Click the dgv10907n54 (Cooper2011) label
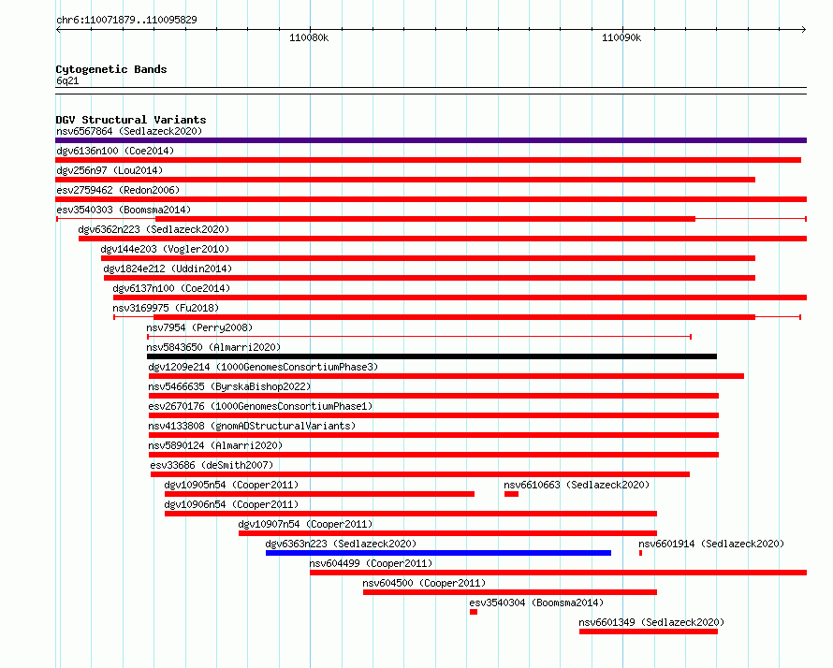The width and height of the screenshot is (833, 668). [x=305, y=524]
